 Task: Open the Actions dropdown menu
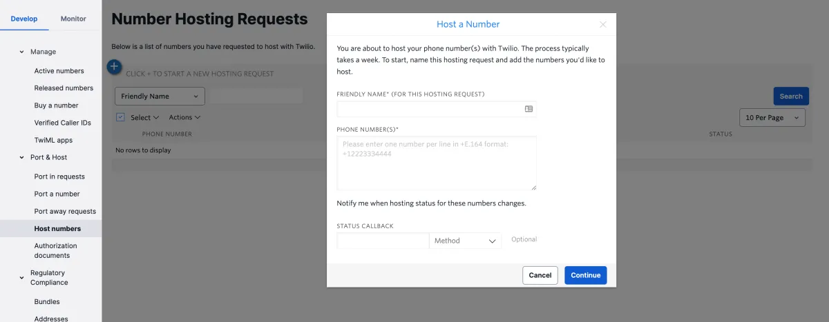[184, 117]
